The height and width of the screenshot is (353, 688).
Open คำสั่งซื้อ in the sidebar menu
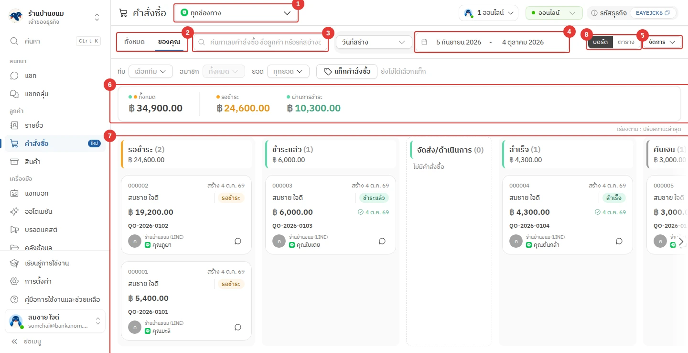point(55,143)
